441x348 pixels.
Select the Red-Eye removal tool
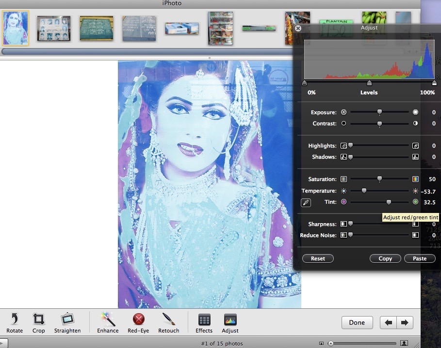coord(140,319)
